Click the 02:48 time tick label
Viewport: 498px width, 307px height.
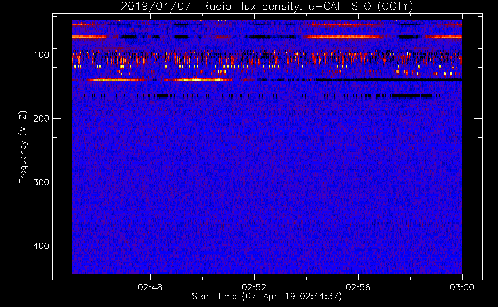coord(150,288)
